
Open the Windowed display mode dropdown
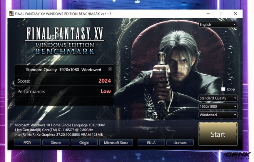tap(218, 115)
